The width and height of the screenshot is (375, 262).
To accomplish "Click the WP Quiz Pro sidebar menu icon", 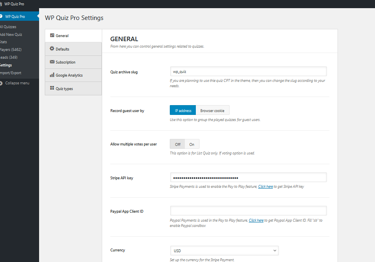I will tap(1, 16).
